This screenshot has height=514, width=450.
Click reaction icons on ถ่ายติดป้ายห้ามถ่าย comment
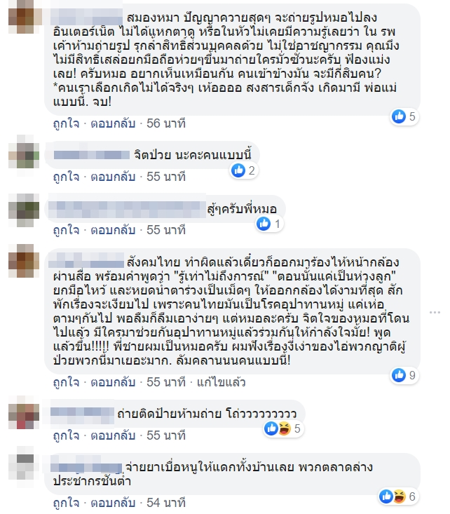[x=278, y=428]
